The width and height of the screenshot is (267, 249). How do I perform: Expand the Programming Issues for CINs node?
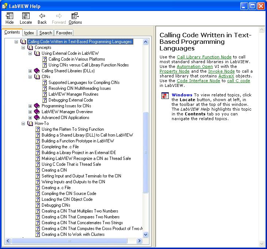(x=30, y=106)
